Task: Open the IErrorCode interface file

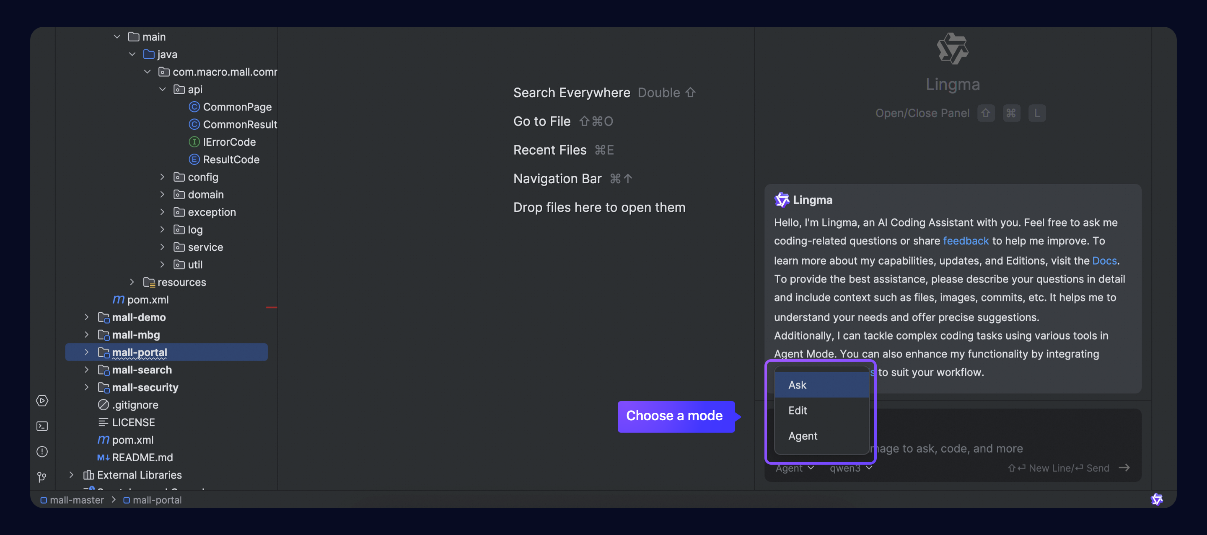Action: coord(229,142)
